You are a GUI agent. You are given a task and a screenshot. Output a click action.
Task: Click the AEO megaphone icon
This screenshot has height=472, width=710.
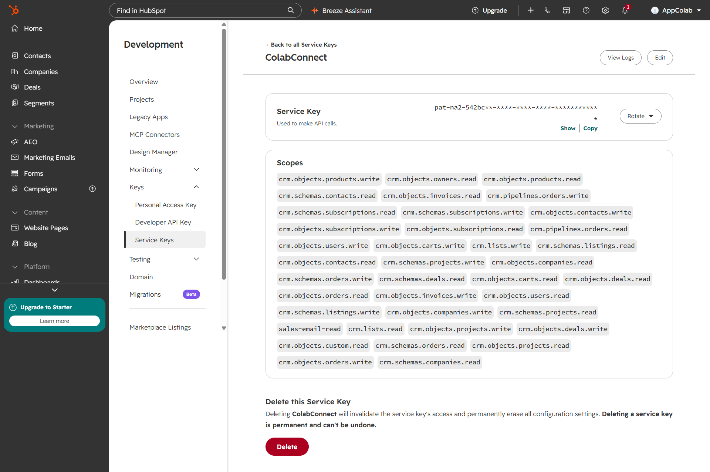15,142
